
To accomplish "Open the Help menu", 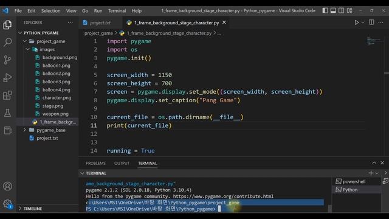I will click(136, 11).
